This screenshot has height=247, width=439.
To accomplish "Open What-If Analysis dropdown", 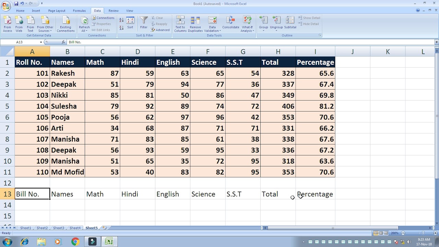I will [247, 29].
